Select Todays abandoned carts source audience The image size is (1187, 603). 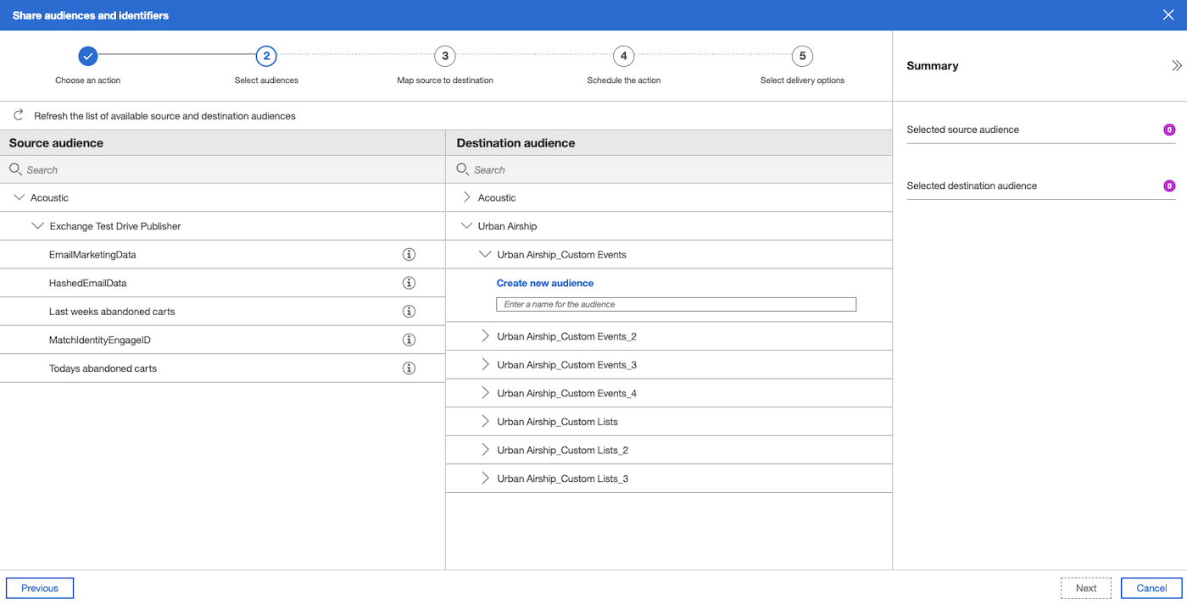(103, 368)
